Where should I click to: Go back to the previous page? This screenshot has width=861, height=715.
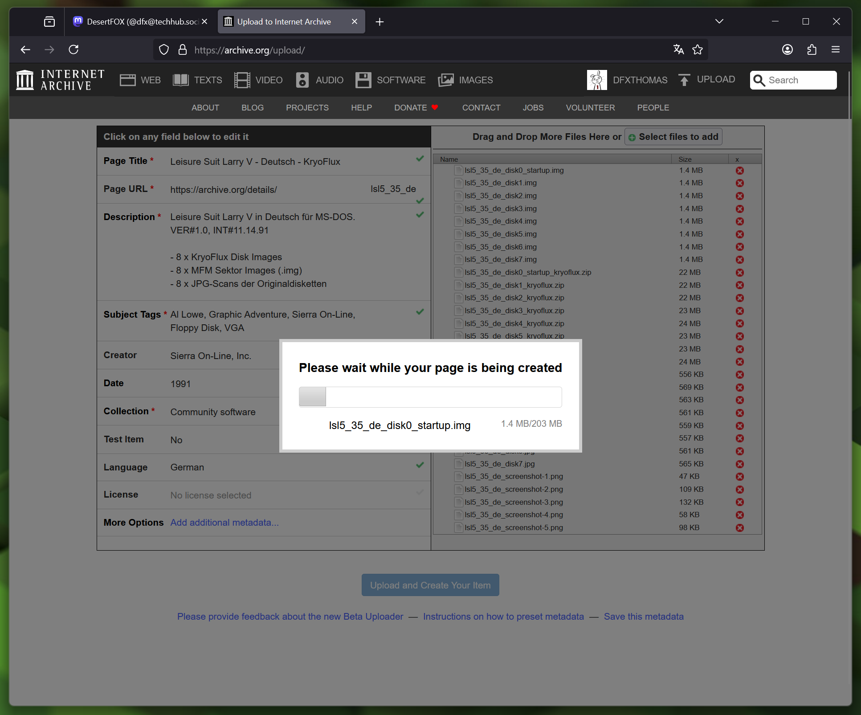[25, 49]
